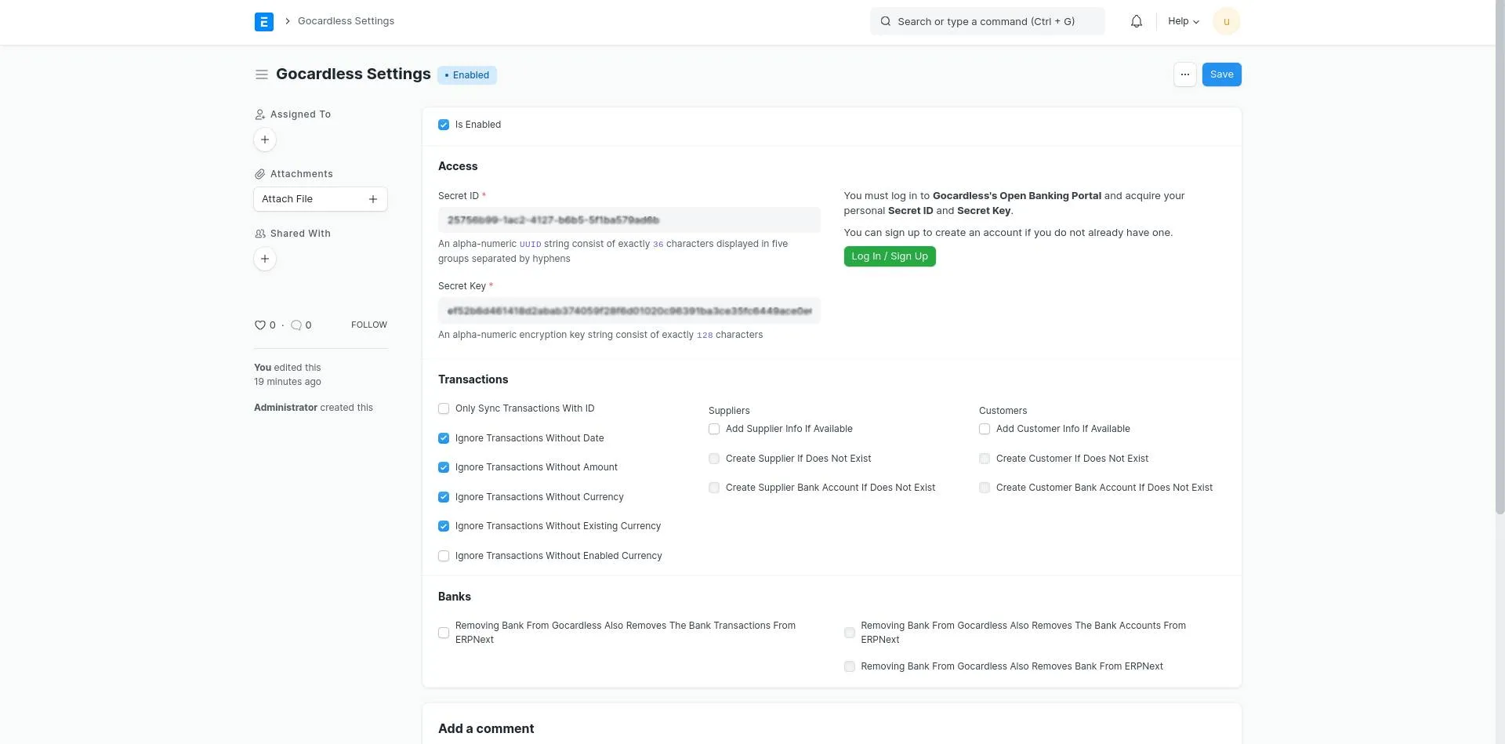
Task: Click FOLLOW on the document
Action: click(x=369, y=325)
